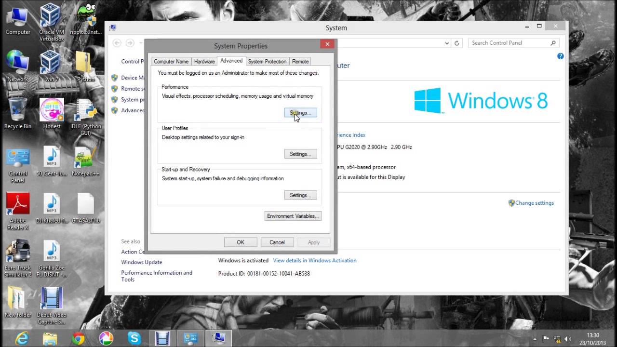Open the System Protection tab
Viewport: 617px width, 347px height.
[x=267, y=62]
